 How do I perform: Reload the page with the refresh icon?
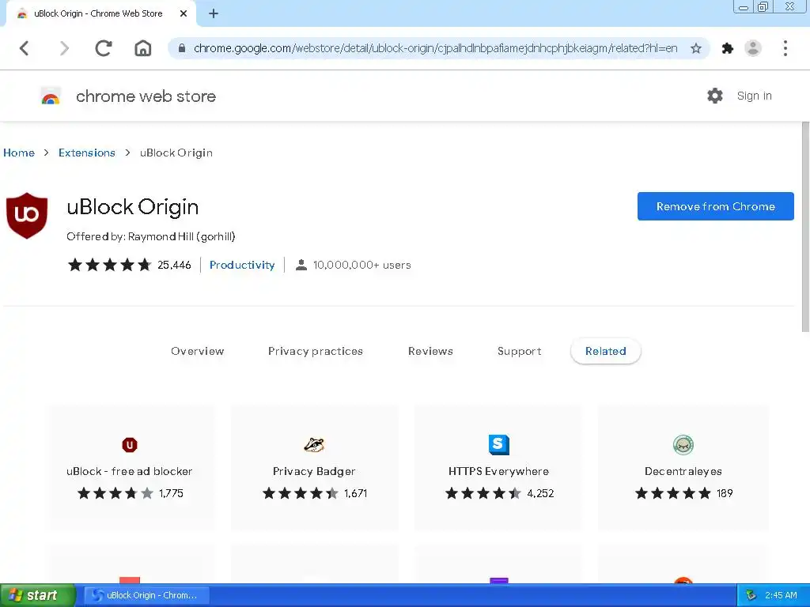pos(104,48)
